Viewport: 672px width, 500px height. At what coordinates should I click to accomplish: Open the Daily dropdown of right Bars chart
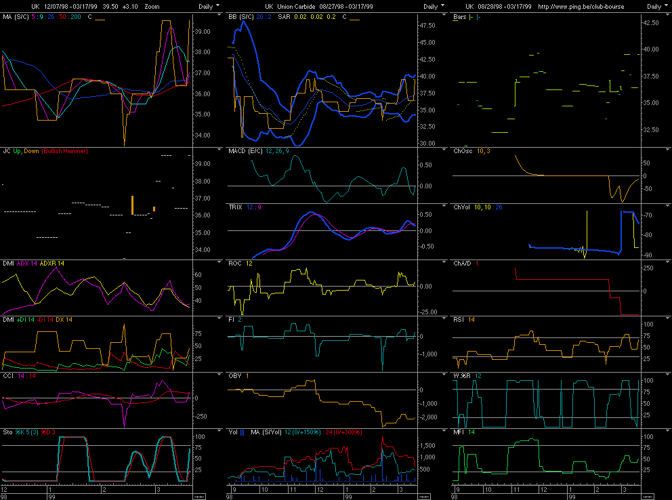pyautogui.click(x=657, y=6)
